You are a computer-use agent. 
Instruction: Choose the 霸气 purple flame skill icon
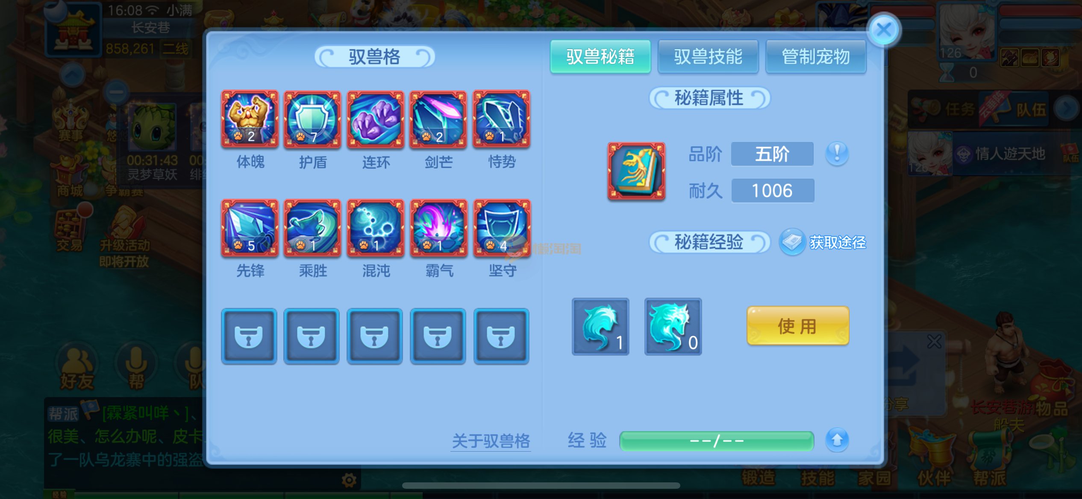(x=438, y=228)
